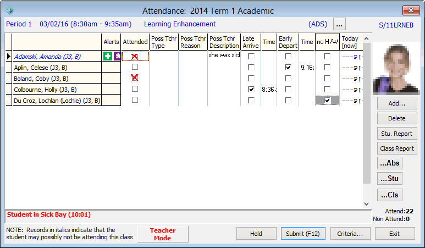Click the ...Cls button
The width and height of the screenshot is (425, 248).
[x=390, y=195]
